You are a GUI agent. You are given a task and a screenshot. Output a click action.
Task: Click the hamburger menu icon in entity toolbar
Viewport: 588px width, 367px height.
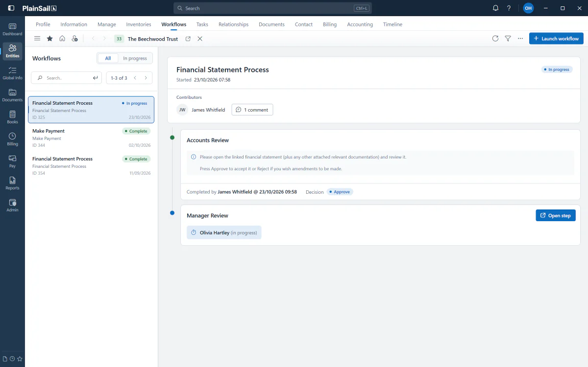[37, 39]
